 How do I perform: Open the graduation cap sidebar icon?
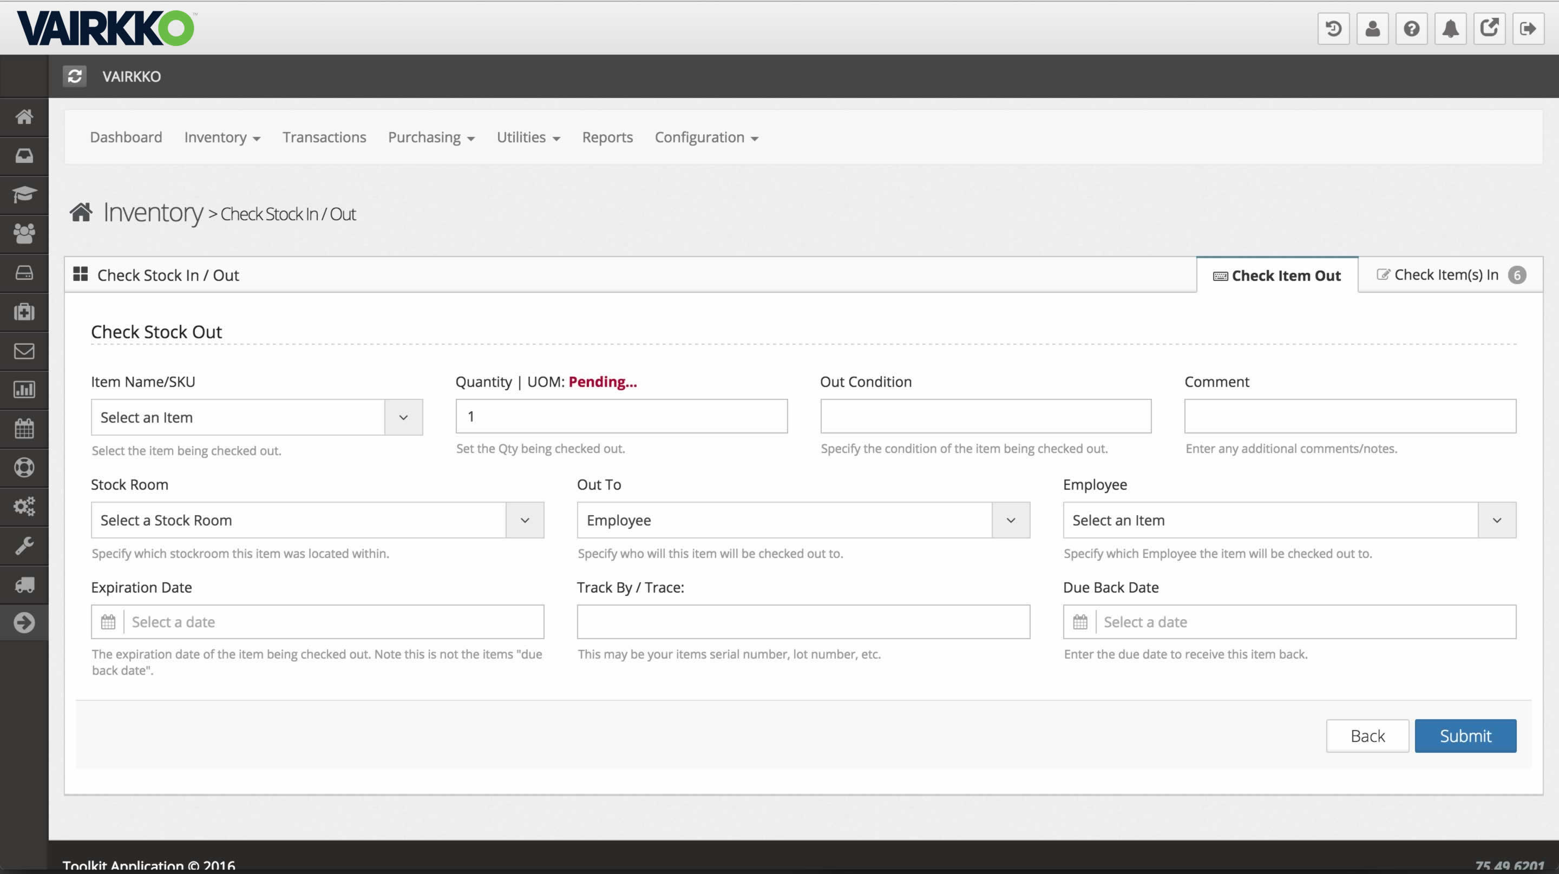24,195
